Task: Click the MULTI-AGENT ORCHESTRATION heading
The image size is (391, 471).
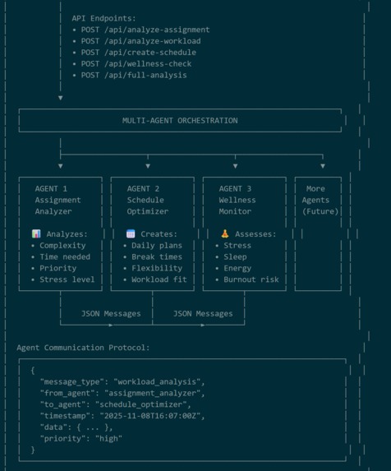Action: (x=180, y=121)
